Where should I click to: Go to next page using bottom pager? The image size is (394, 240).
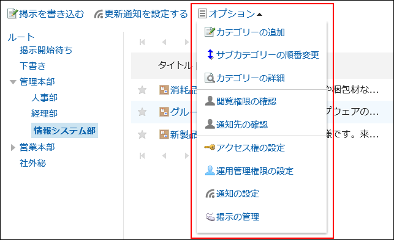click(x=186, y=156)
